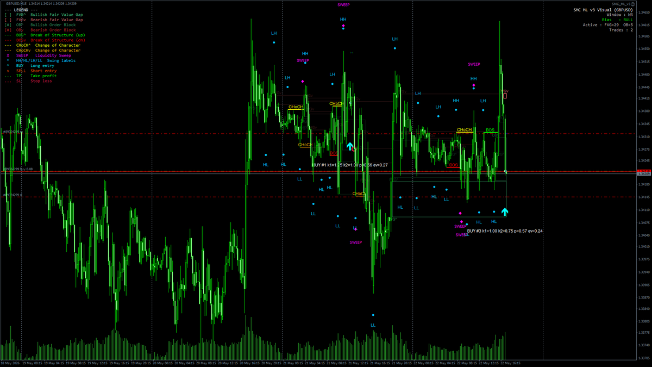The image size is (652, 367).
Task: Click the green BOS break of structure label
Action: [490, 130]
